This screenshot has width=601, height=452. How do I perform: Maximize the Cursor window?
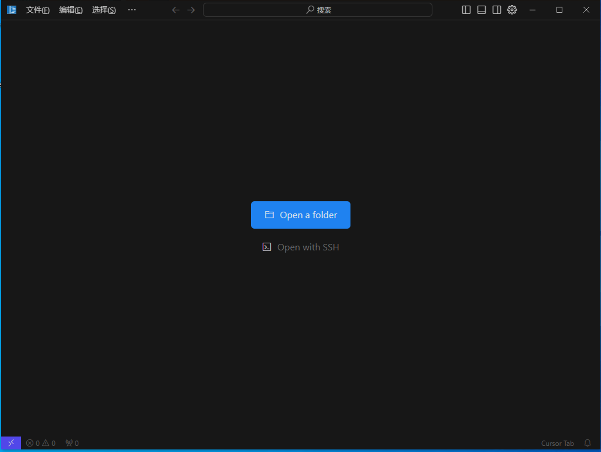559,10
